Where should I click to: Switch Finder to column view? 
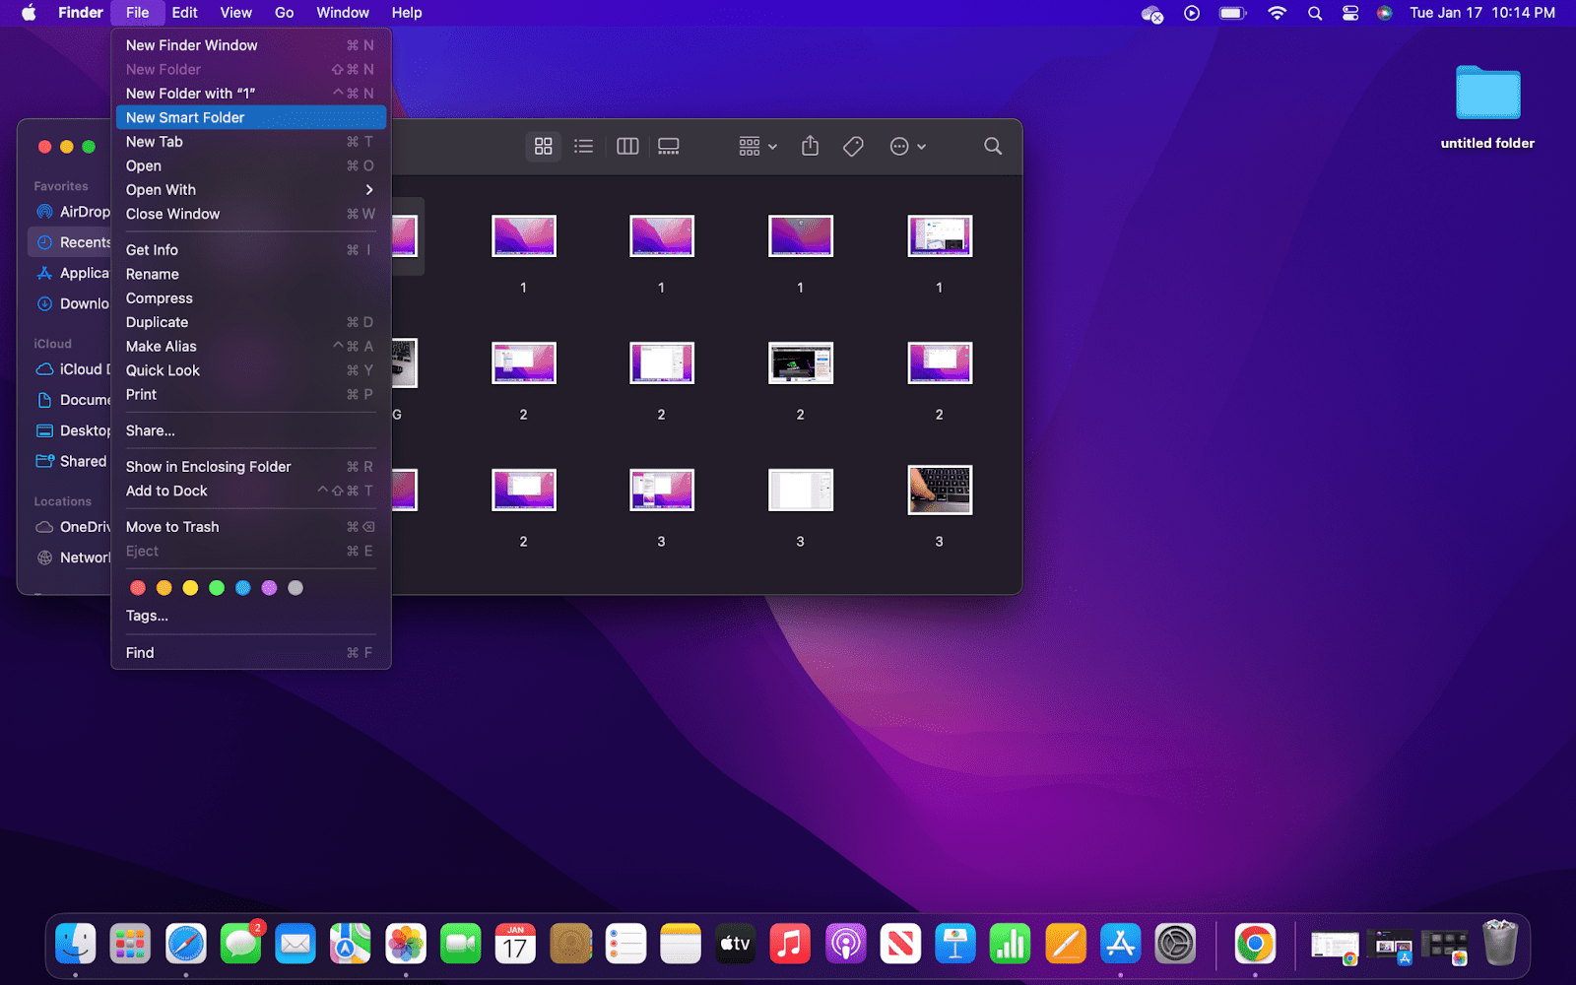tap(627, 146)
